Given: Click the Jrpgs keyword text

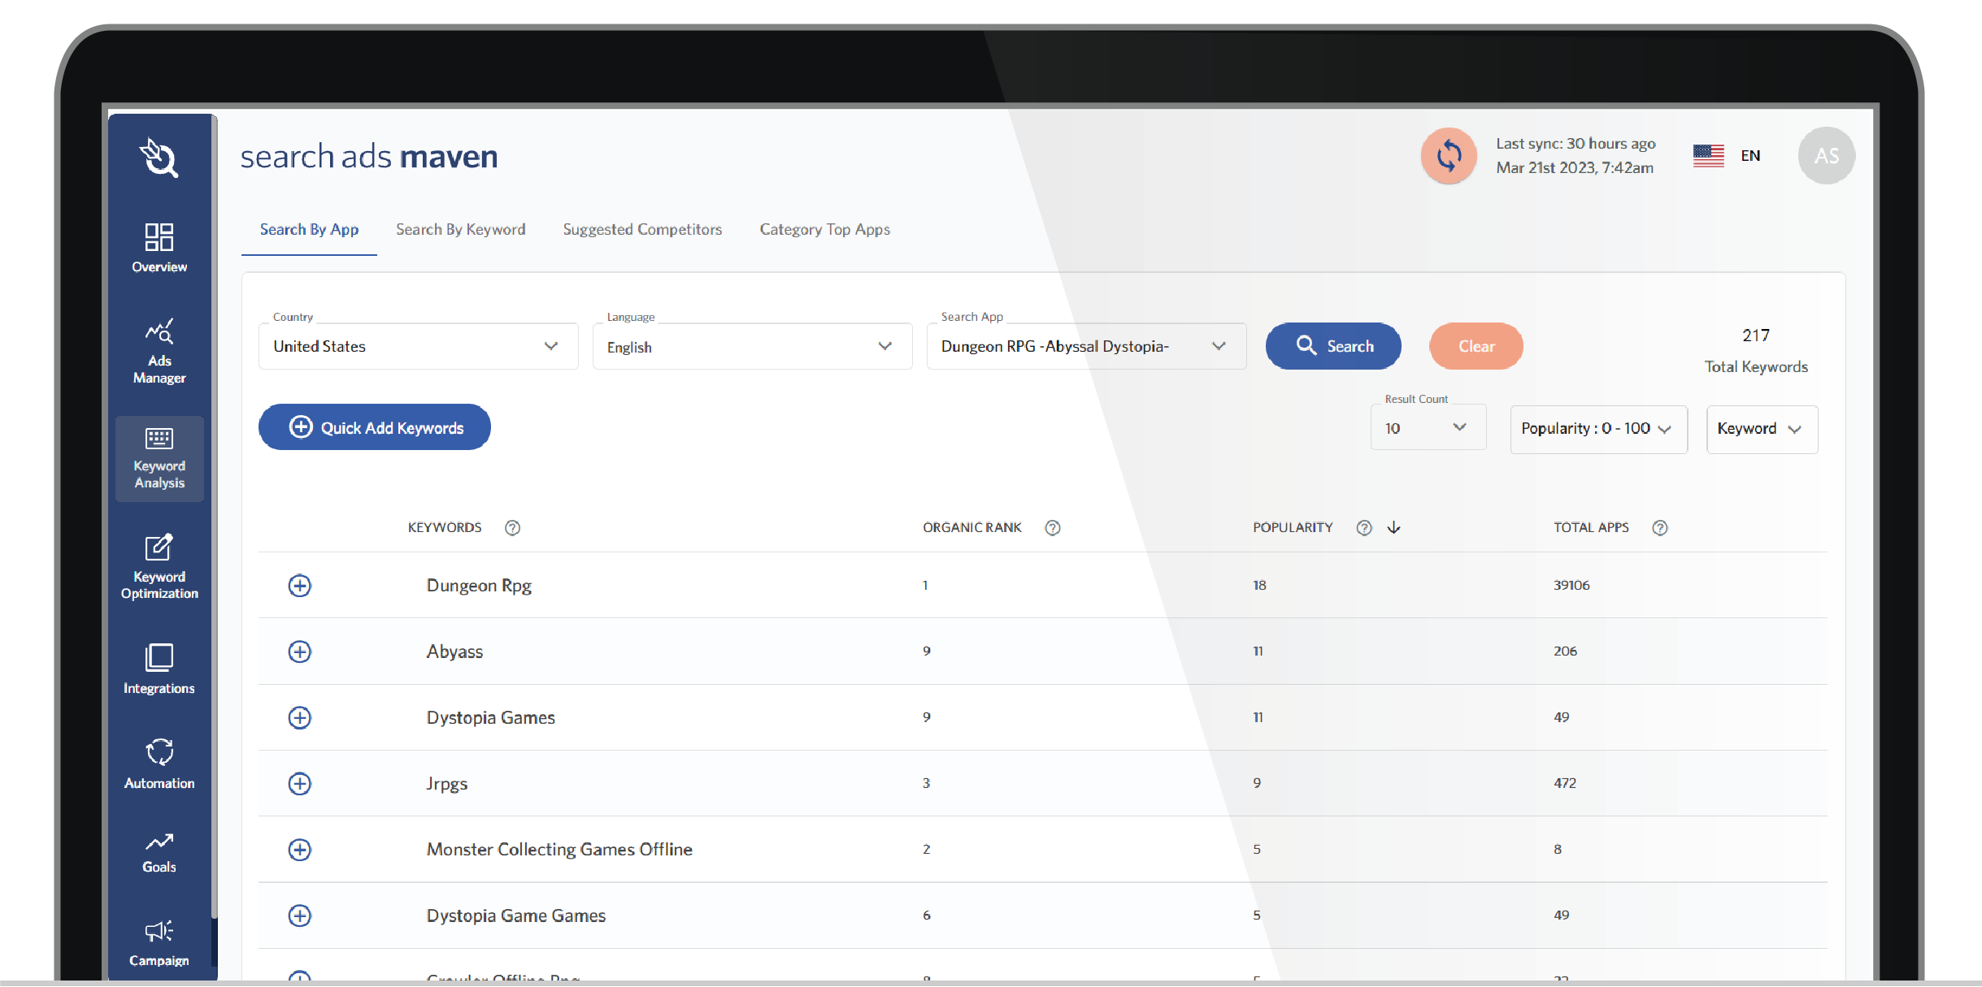Looking at the screenshot, I should click(447, 784).
